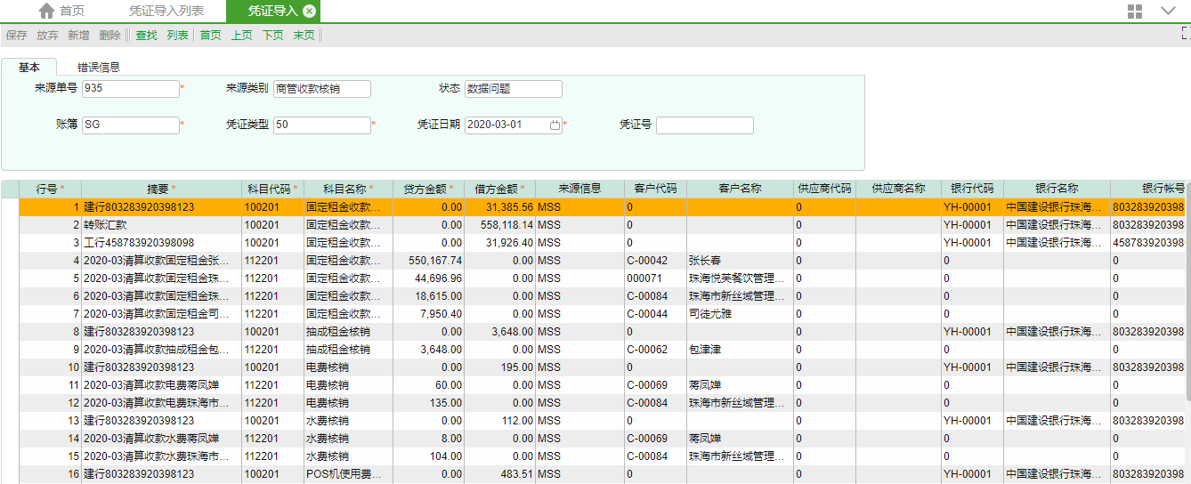Open the calendar picker for 凭证日期
The image size is (1191, 484).
555,125
